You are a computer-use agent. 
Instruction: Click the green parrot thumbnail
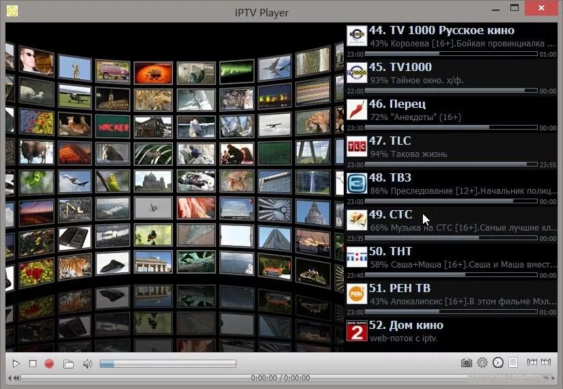pos(113,181)
